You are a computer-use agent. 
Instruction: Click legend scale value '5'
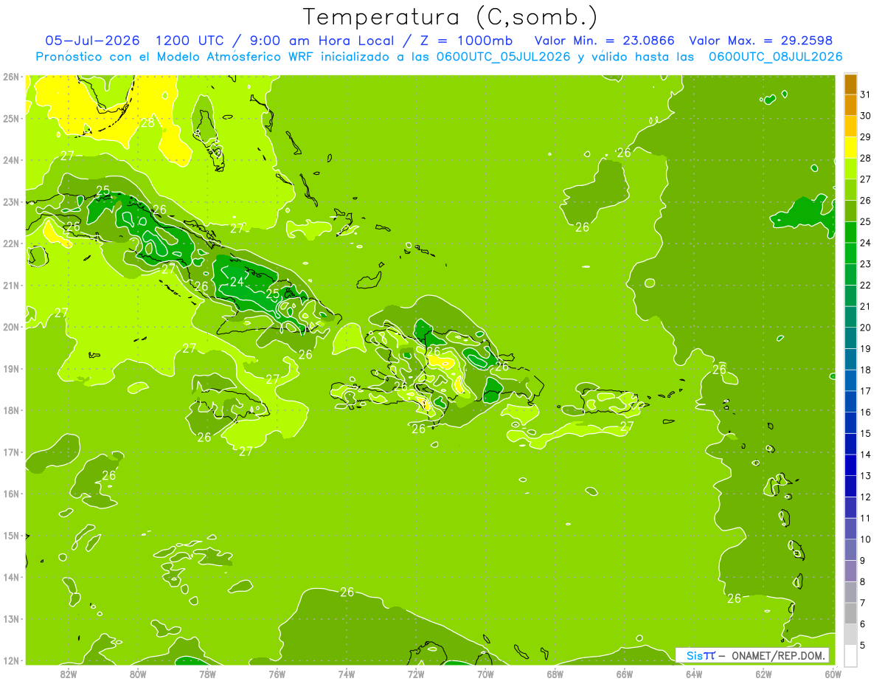863,645
